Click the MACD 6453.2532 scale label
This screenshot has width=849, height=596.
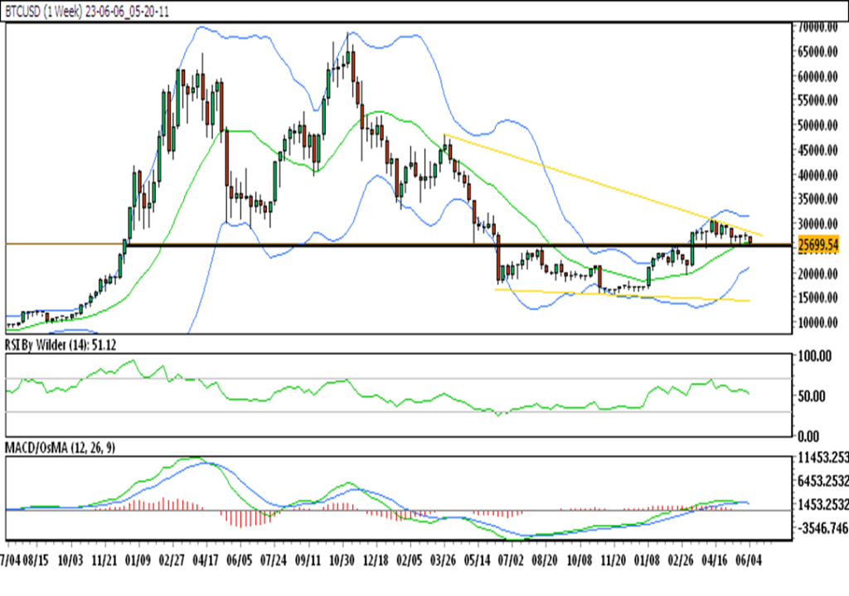(823, 482)
